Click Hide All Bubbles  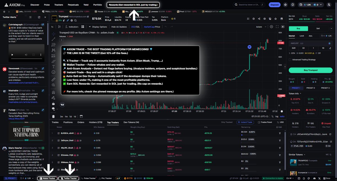coord(119,27)
